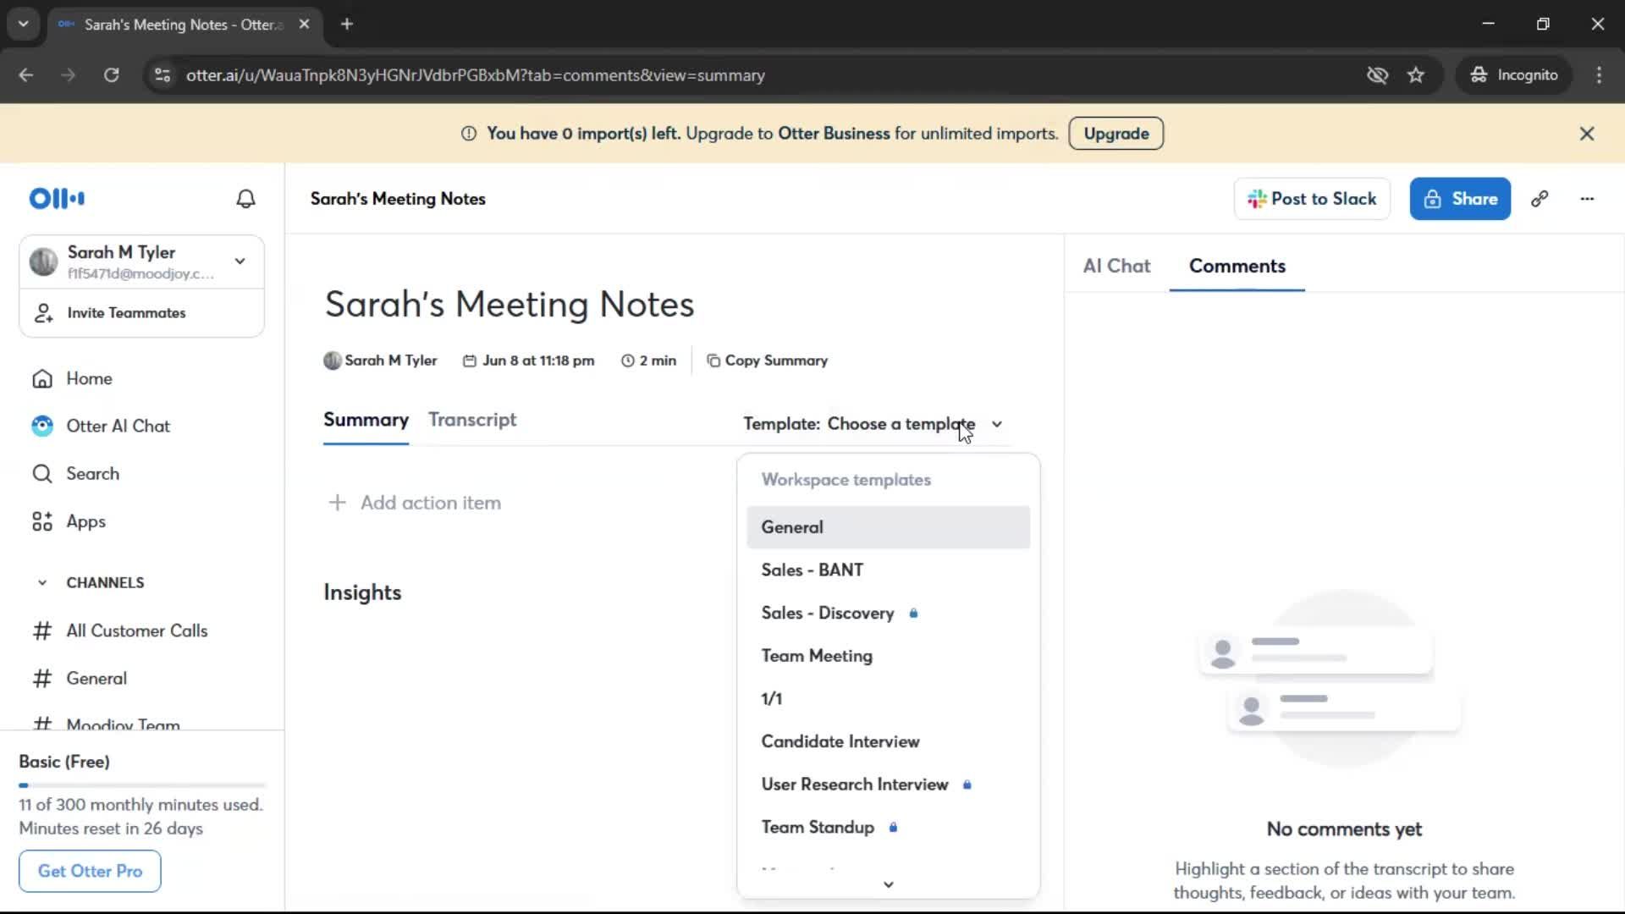Click Get Otter Pro button
The image size is (1625, 914).
(90, 871)
